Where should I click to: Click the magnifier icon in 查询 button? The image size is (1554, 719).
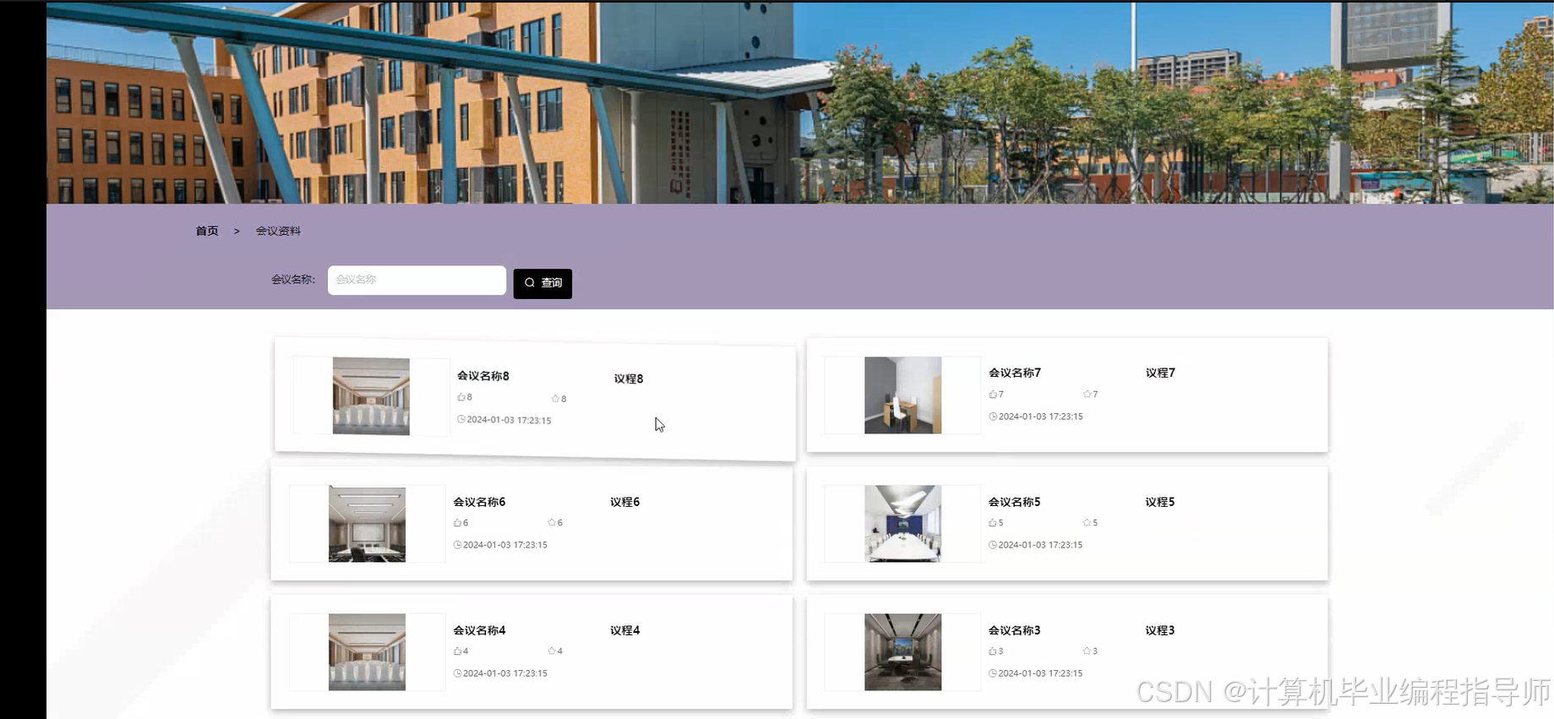tap(530, 283)
